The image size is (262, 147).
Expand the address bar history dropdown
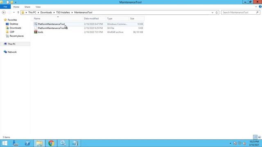[212, 13]
